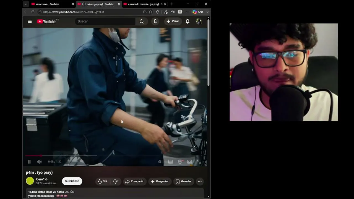The width and height of the screenshot is (354, 199).
Task: Select the 'p4m . (yo pray)' tab
Action: point(100,4)
